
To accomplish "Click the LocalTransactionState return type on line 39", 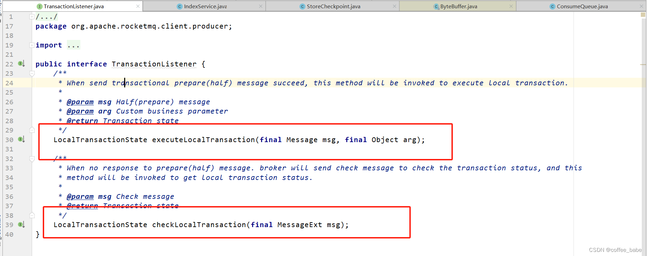I will (x=100, y=225).
